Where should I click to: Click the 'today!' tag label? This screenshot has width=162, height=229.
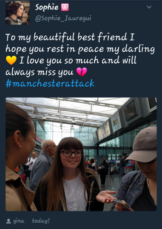41,221
